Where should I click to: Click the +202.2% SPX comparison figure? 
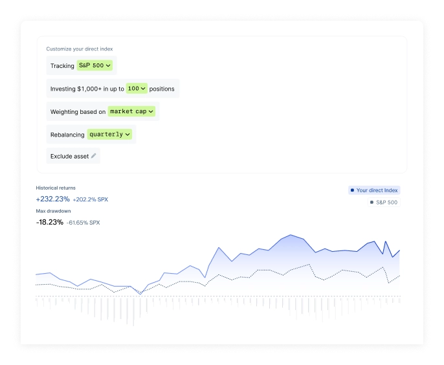pyautogui.click(x=91, y=199)
